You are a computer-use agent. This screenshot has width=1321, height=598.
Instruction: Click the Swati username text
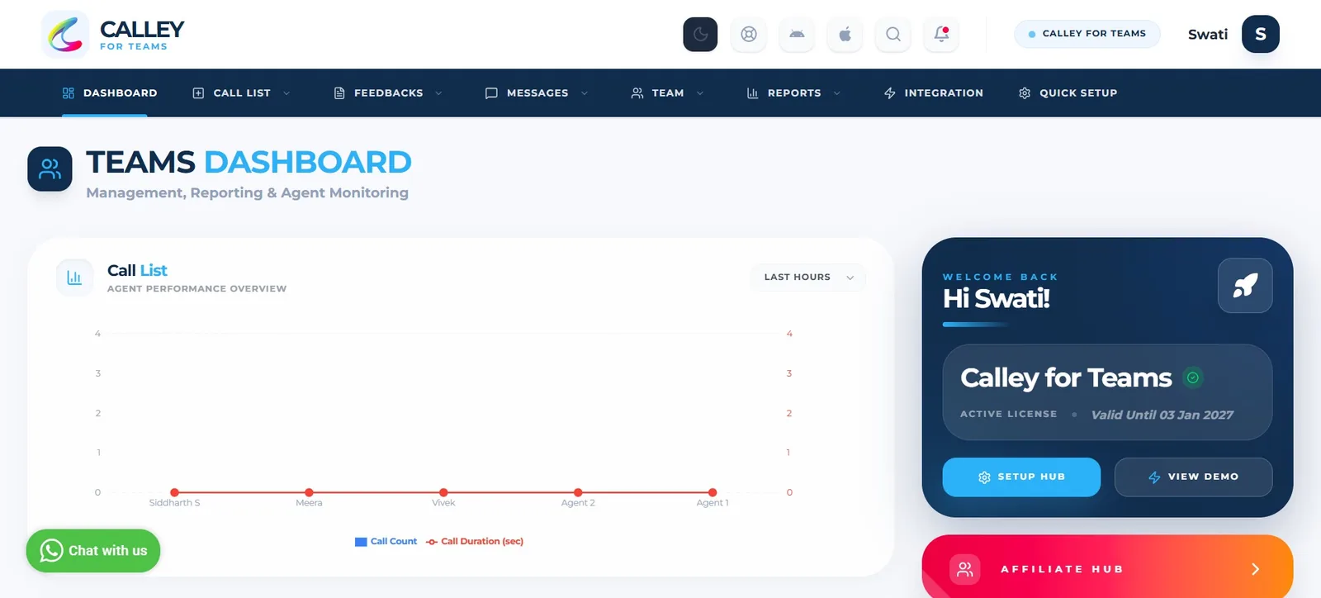coord(1208,35)
